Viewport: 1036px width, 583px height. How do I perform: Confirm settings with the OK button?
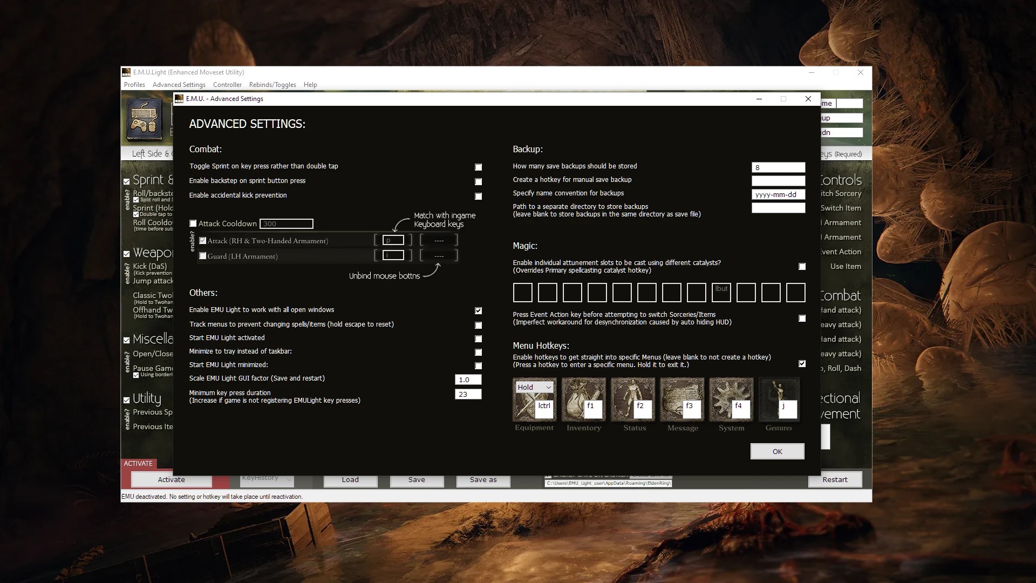pos(777,451)
